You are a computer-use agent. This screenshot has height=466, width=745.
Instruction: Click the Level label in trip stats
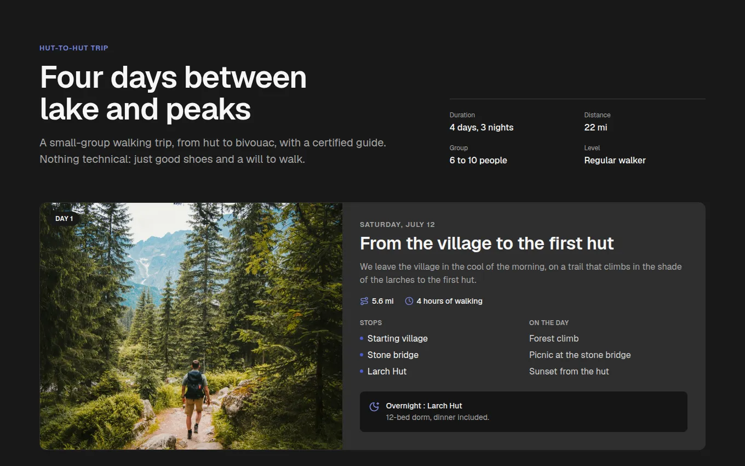click(592, 148)
